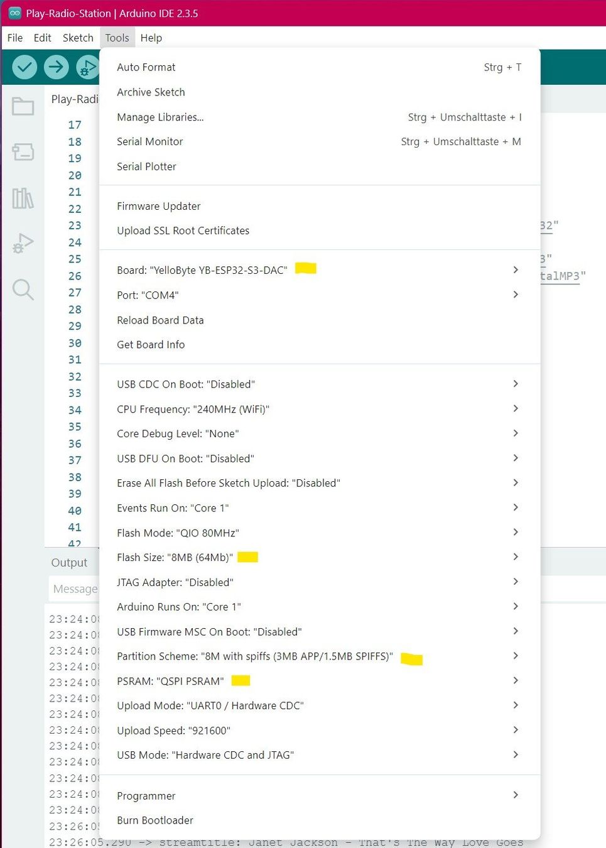Click line number 17 in gutter
606x848 pixels.
click(x=75, y=125)
